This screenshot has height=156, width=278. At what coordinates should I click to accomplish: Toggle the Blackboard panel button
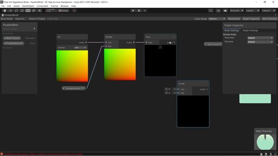(234, 19)
